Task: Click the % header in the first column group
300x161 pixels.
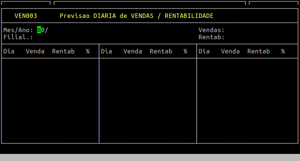Action: coord(87,52)
